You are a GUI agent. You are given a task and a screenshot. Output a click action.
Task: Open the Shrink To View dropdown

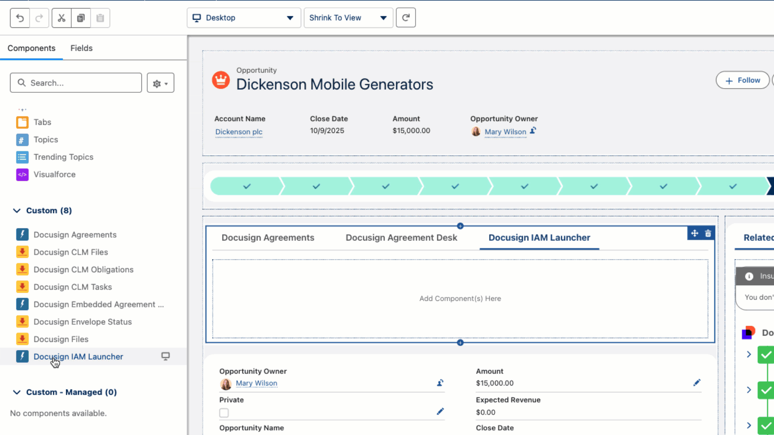[348, 18]
